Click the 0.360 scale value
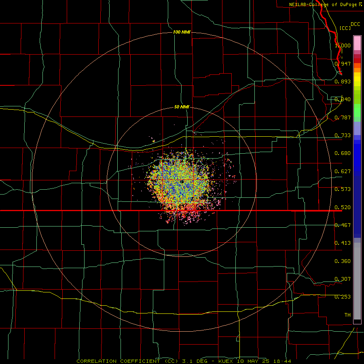 (x=343, y=261)
